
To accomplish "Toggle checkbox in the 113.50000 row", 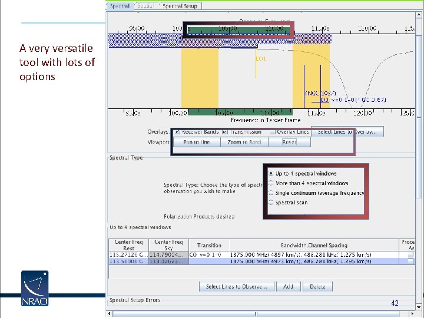I will [x=411, y=261].
